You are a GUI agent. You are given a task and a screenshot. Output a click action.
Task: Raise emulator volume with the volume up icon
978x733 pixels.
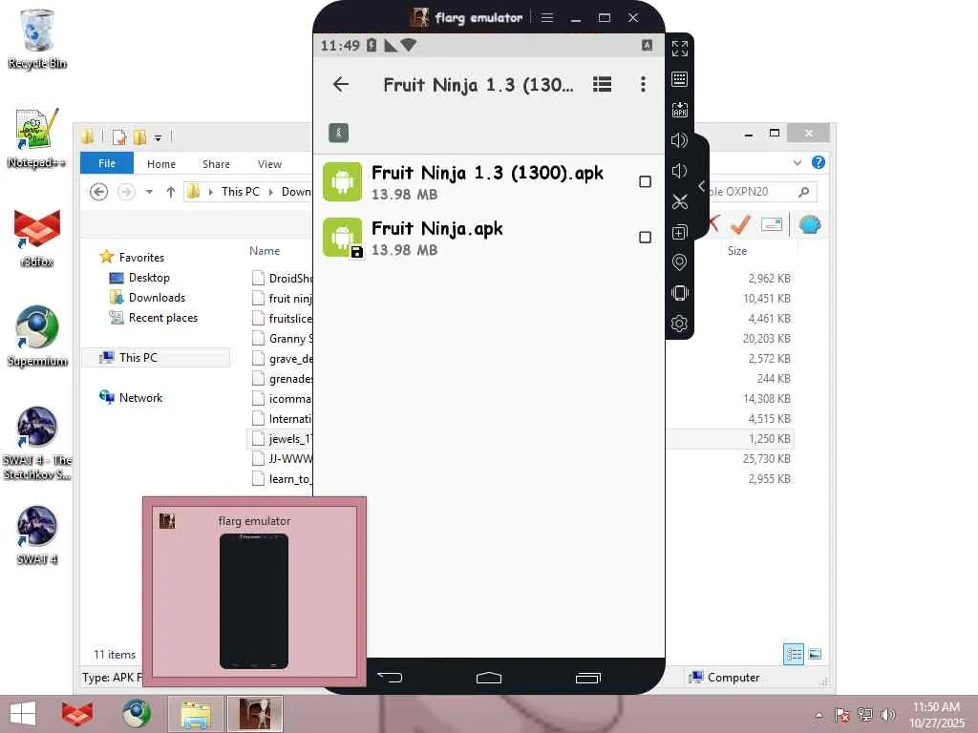pos(679,140)
